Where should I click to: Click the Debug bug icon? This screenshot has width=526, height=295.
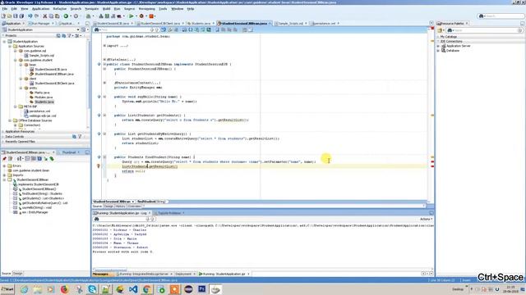[x=141, y=16]
